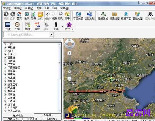Click the region tree scroll down arrow
The width and height of the screenshot is (155, 121).
(60, 111)
